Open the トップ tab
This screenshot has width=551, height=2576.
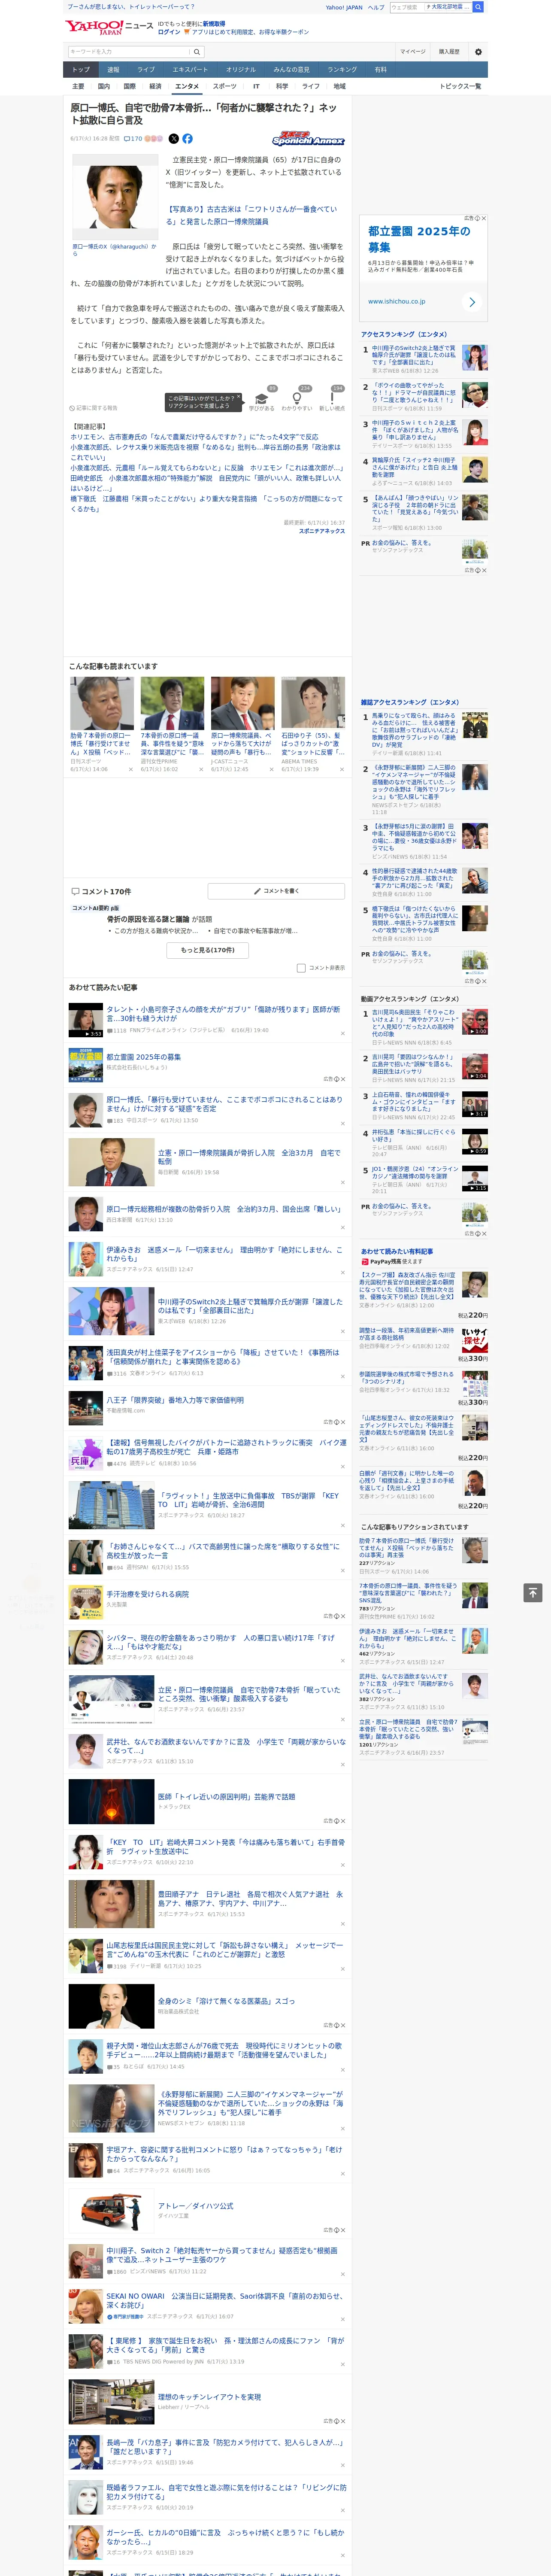[81, 70]
